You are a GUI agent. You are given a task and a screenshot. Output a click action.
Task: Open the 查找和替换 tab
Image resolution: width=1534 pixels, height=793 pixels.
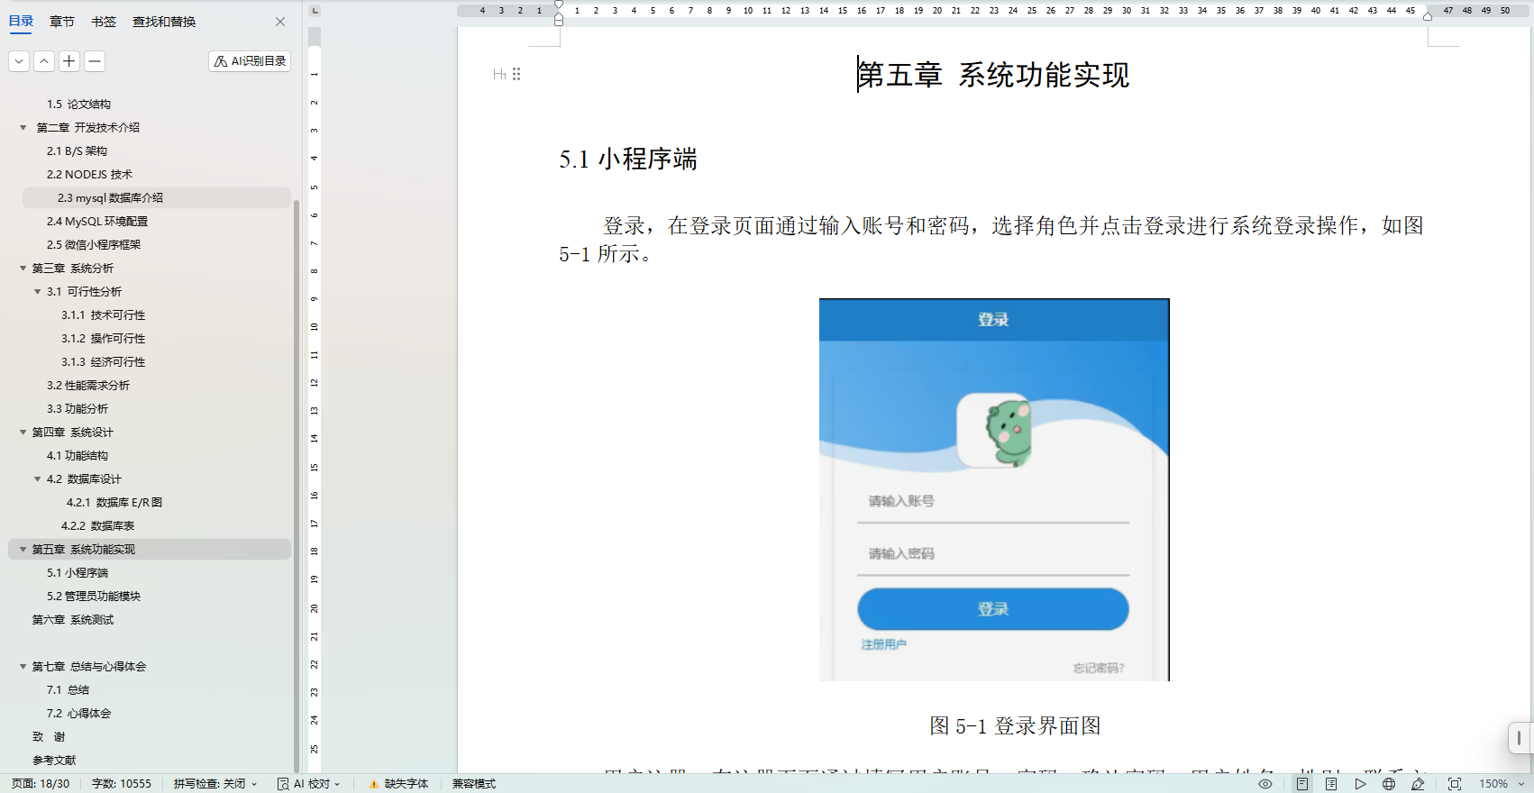click(x=164, y=22)
